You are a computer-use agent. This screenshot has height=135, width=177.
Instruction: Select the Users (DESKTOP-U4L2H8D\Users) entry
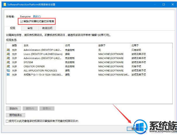point(89,54)
